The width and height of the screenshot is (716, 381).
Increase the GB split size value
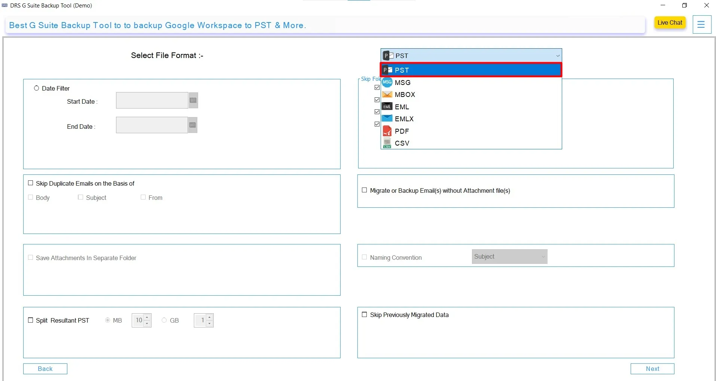210,317
